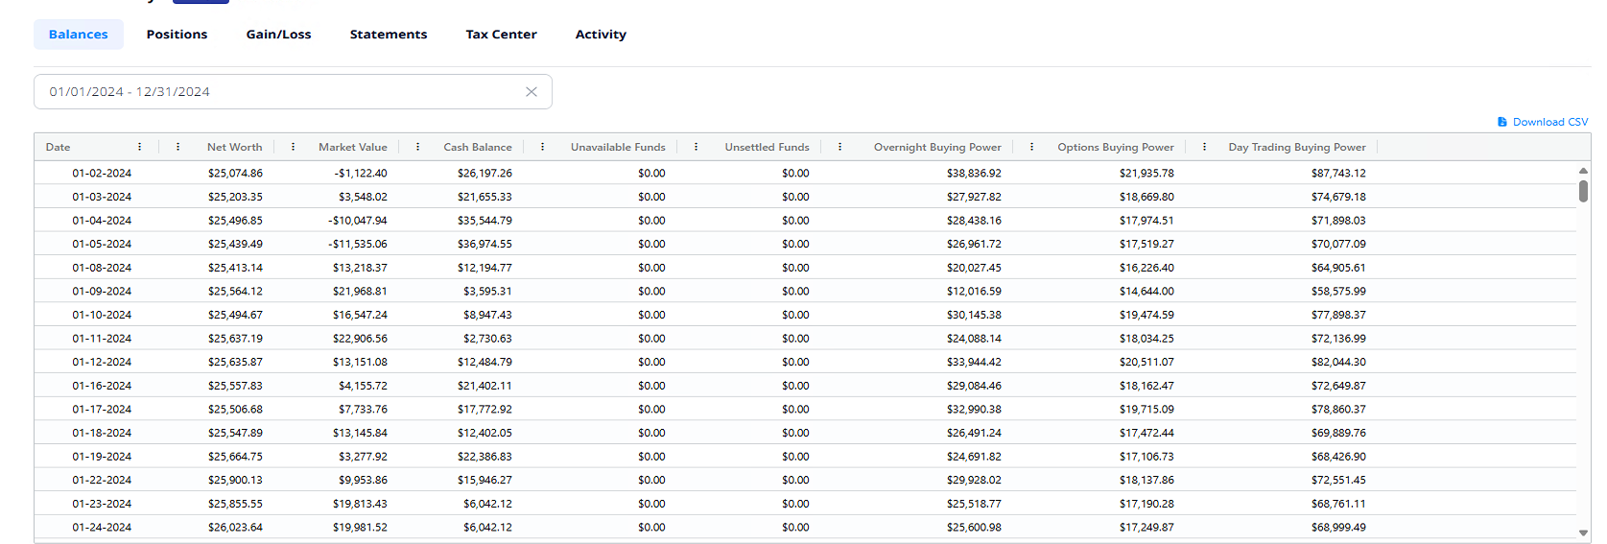This screenshot has width=1607, height=544.
Task: Open the Date column menu icon
Action: [140, 147]
